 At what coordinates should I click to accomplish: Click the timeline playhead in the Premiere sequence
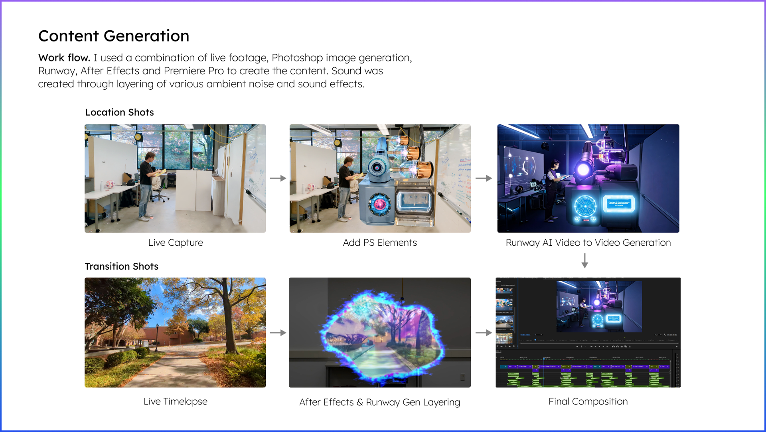pyautogui.click(x=544, y=359)
